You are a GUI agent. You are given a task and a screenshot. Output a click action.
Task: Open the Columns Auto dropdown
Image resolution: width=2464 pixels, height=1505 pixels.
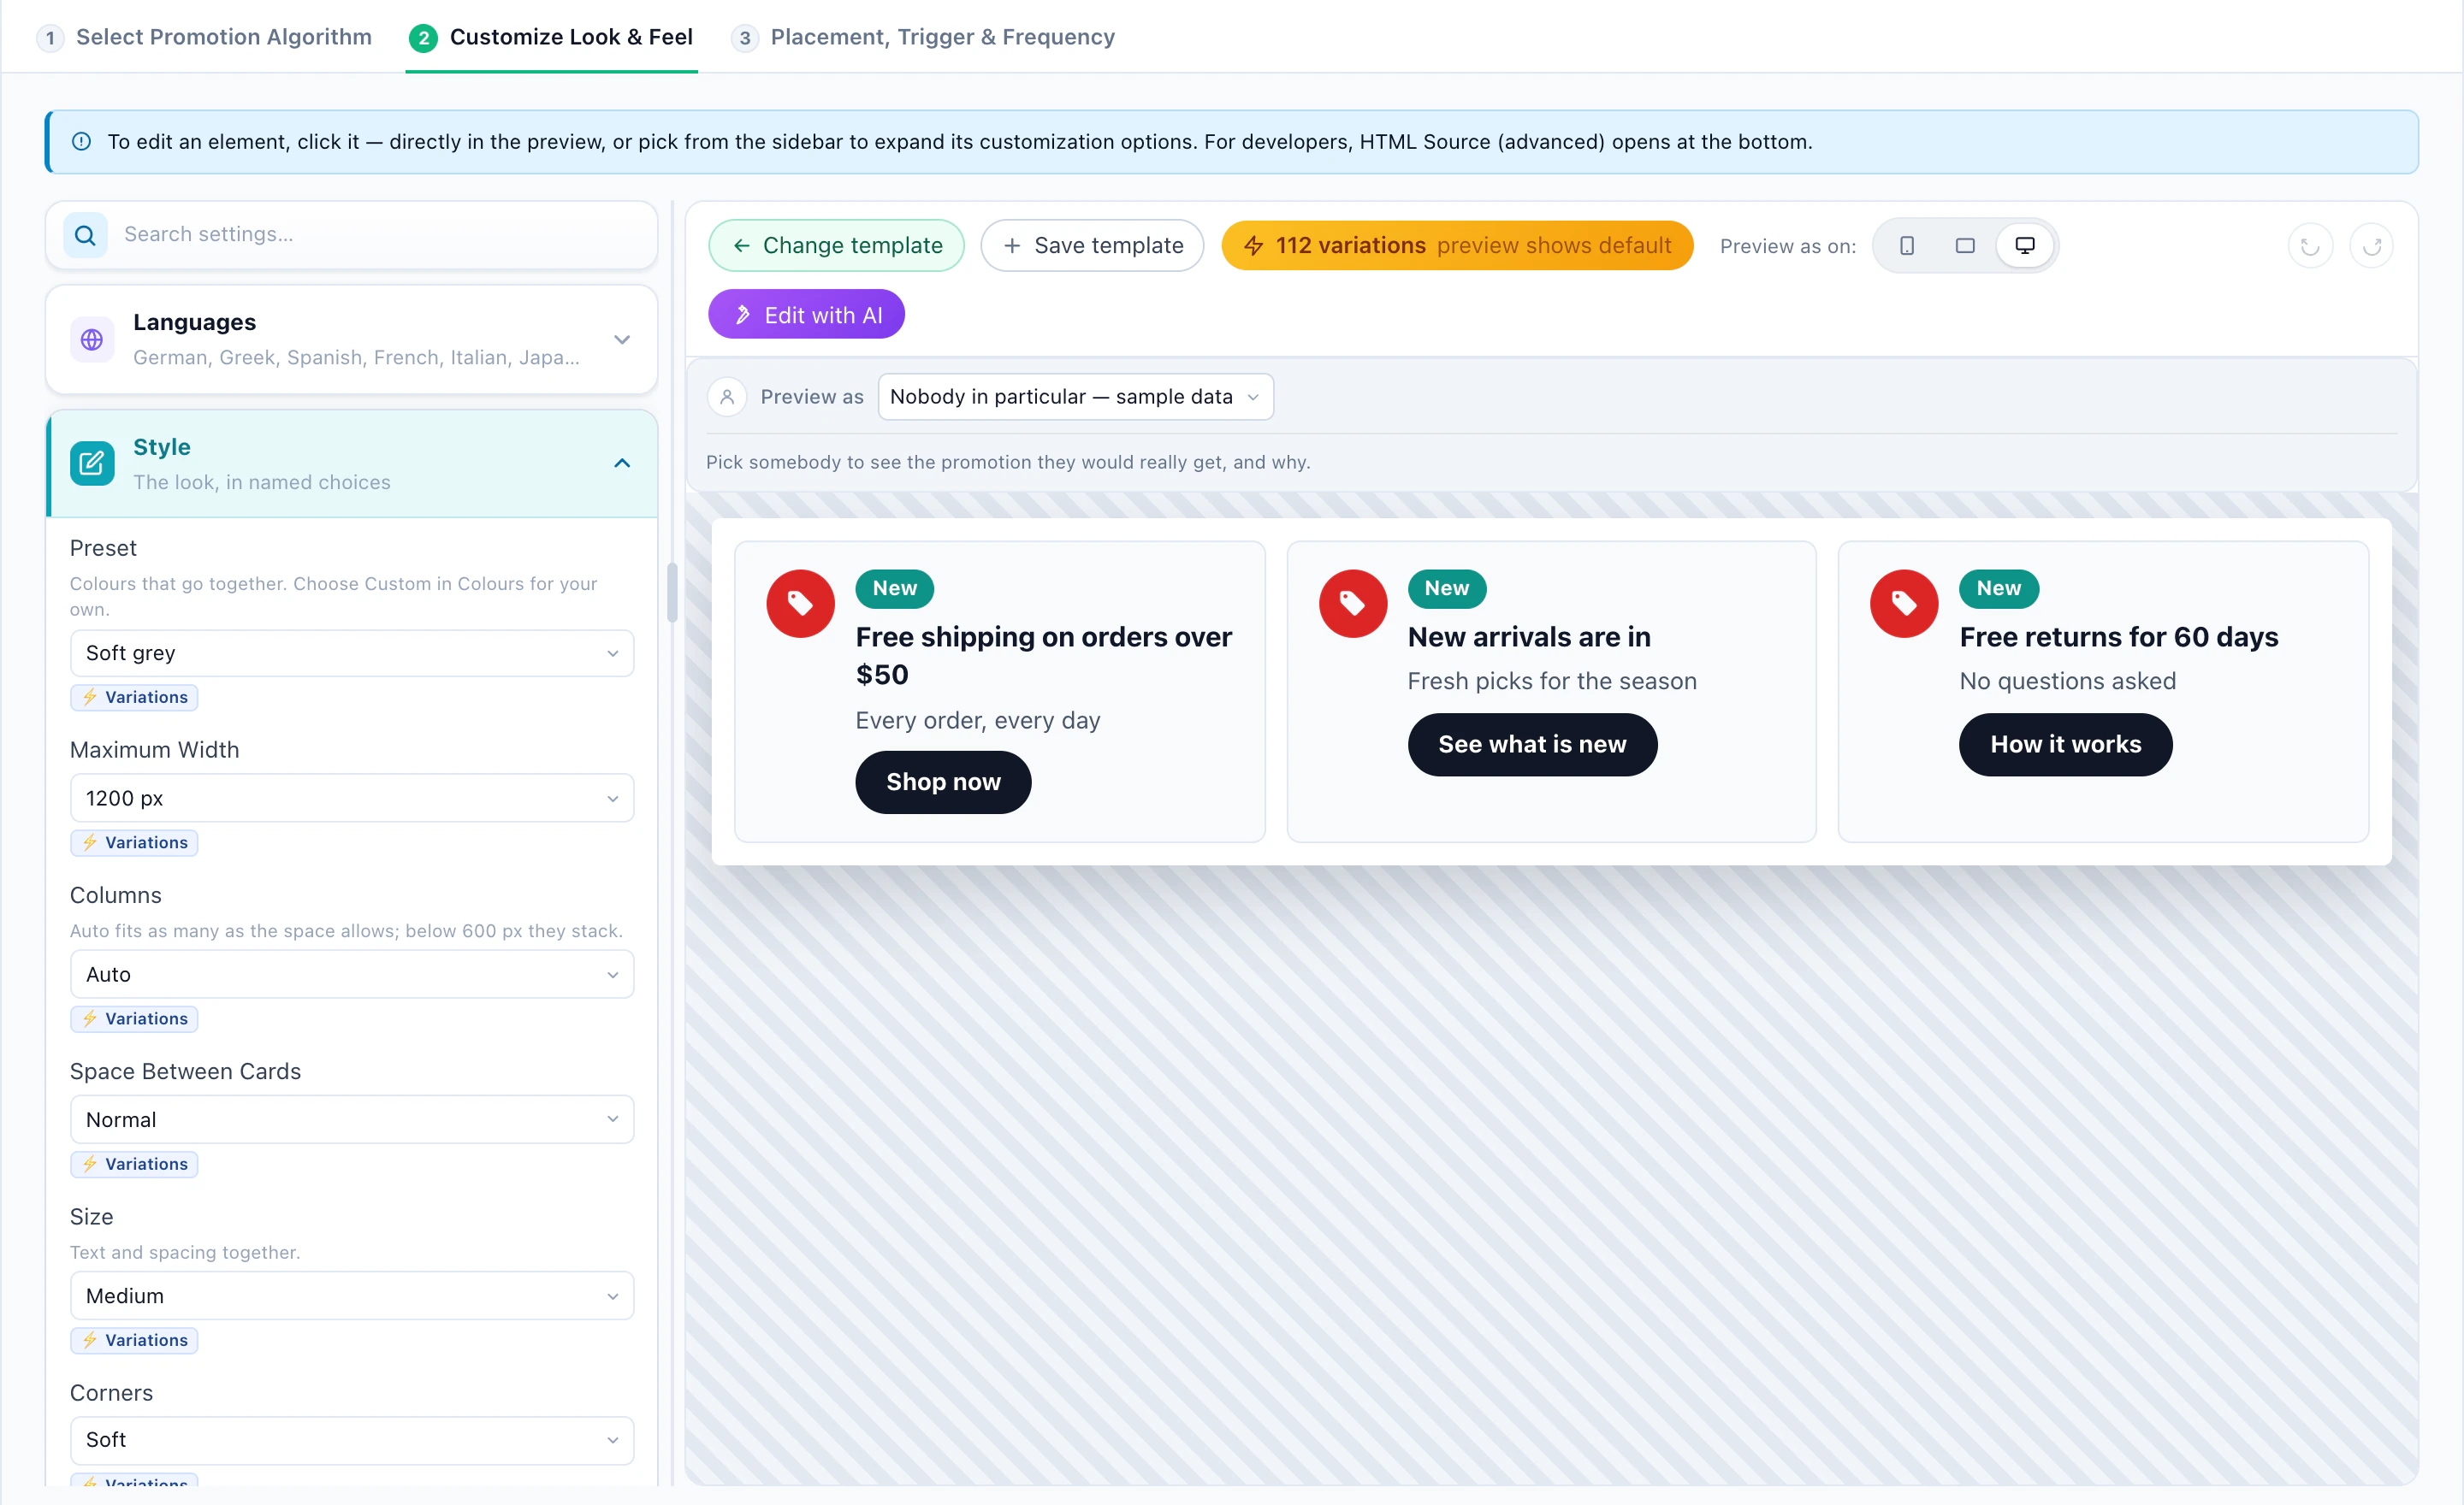352,974
